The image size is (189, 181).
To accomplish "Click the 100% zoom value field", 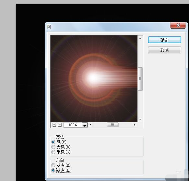I will point(73,125).
